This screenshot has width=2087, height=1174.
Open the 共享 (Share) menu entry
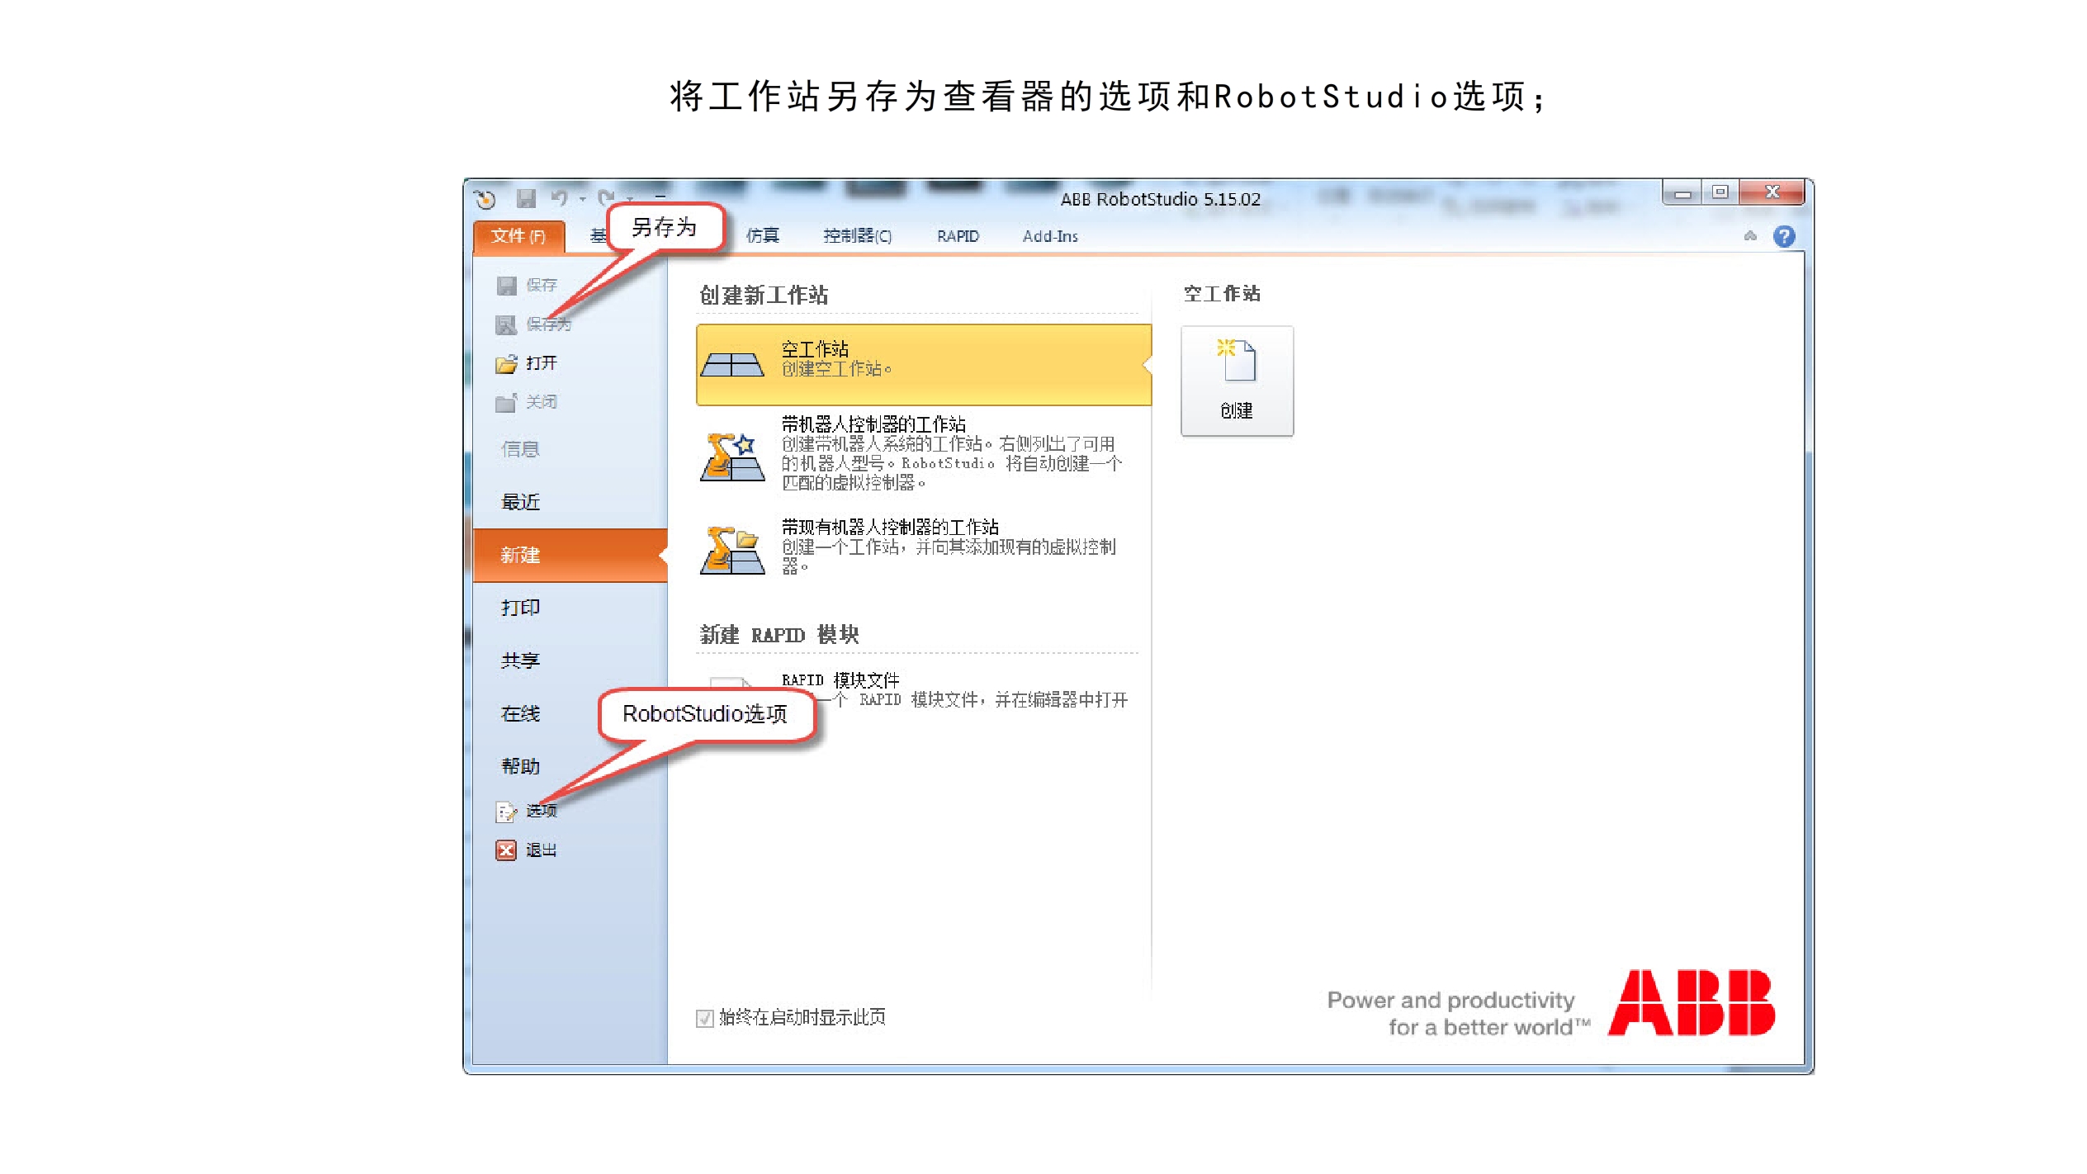point(520,660)
